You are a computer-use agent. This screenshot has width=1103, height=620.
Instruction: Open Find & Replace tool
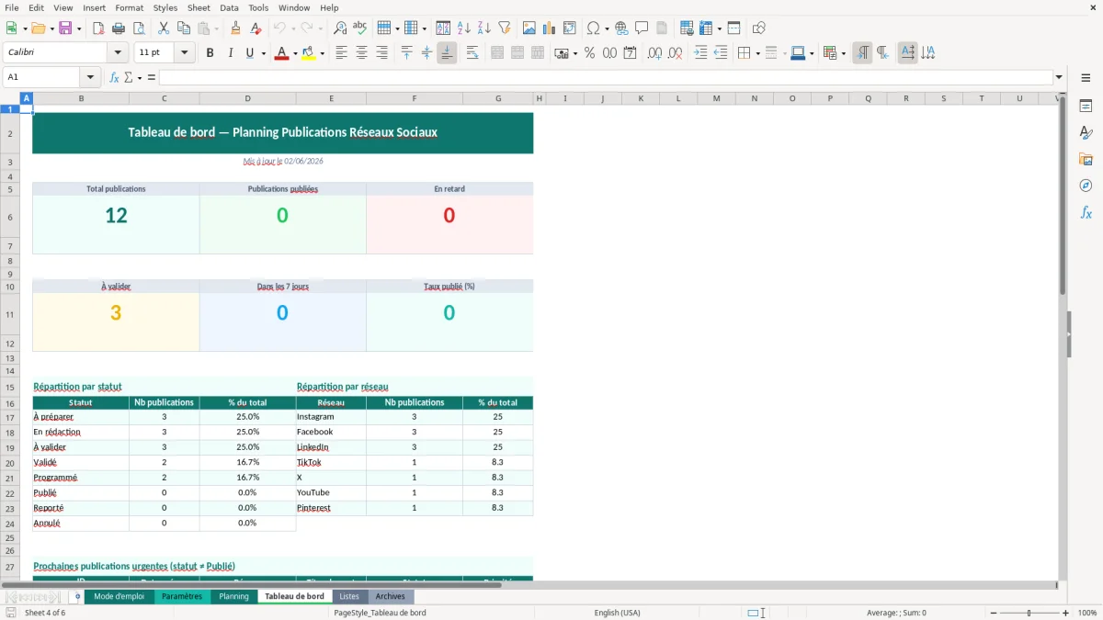[x=340, y=28]
